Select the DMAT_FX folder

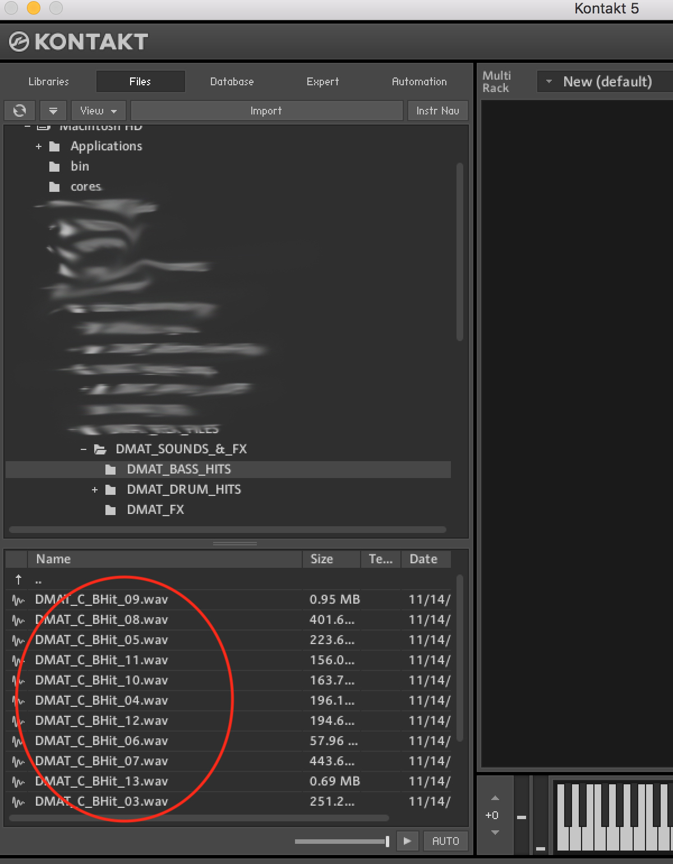pos(155,510)
